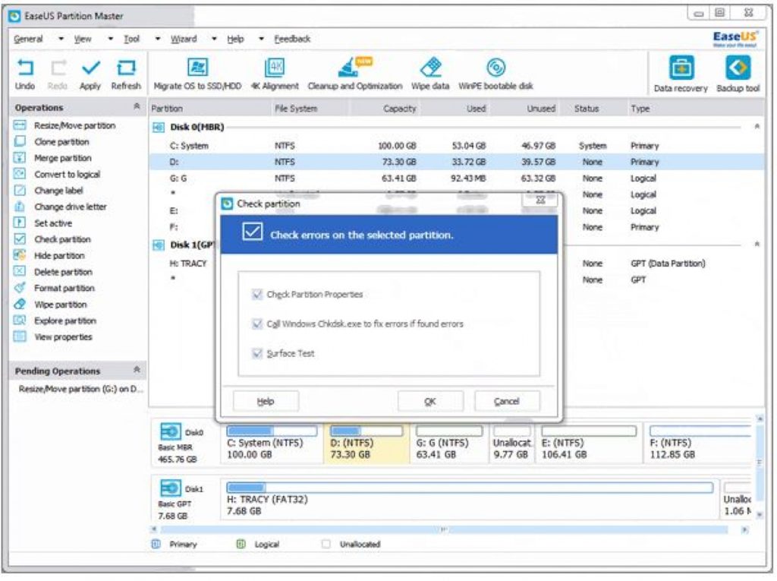Open the Backup tool
This screenshot has height=581, width=777.
click(738, 74)
